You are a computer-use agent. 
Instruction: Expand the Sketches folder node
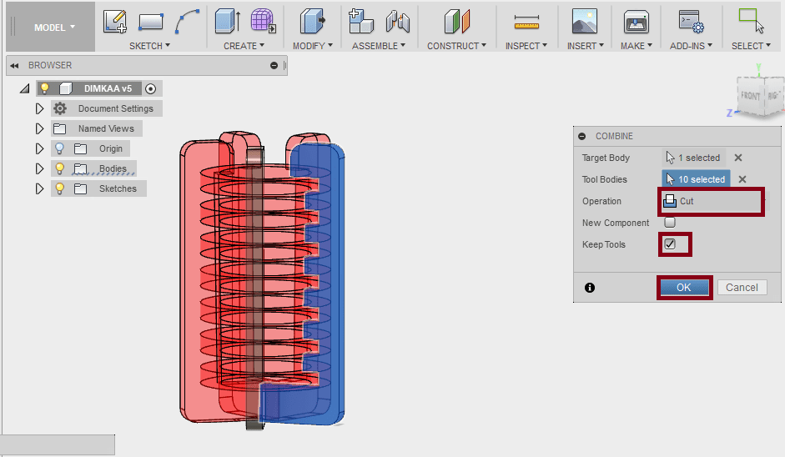pos(39,188)
